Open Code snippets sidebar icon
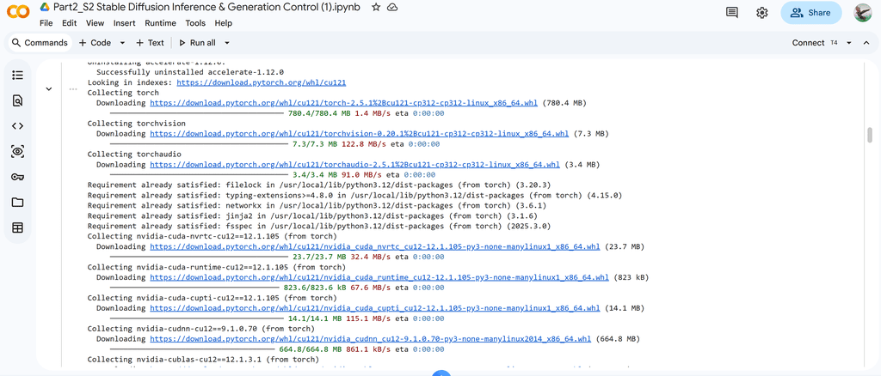 [17, 126]
